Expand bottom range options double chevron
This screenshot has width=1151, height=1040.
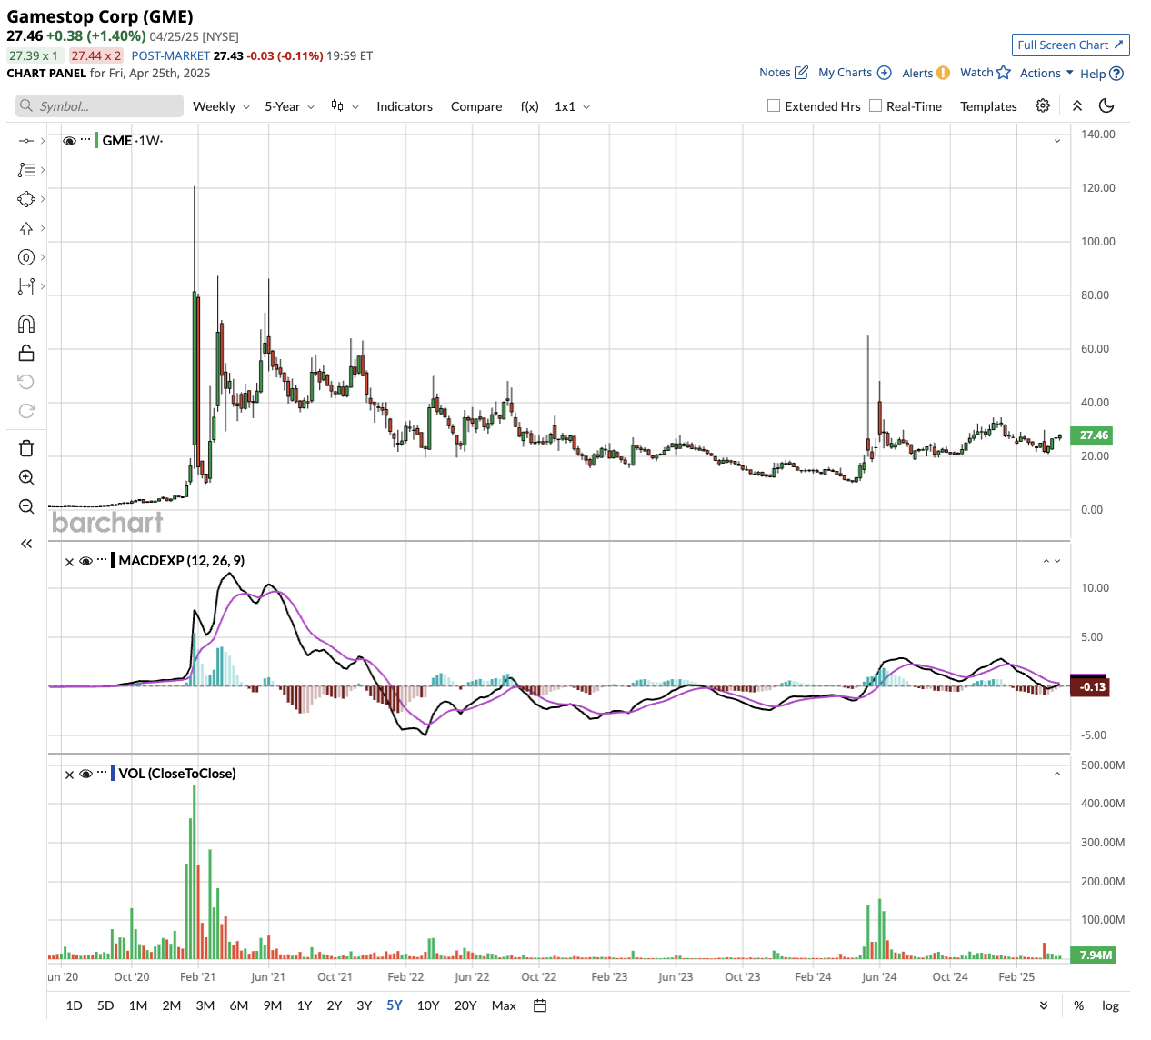tap(1044, 1005)
